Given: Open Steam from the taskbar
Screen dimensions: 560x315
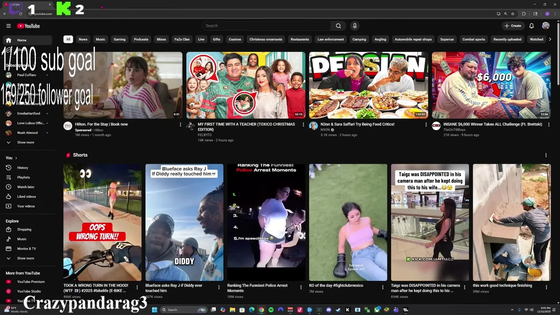Looking at the screenshot, I should [338, 310].
